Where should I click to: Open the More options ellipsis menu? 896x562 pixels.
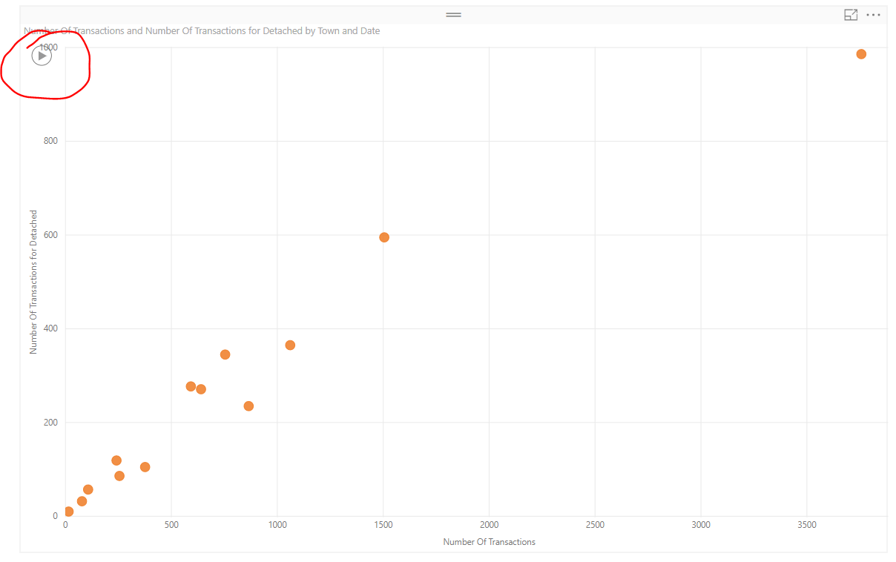tap(874, 15)
